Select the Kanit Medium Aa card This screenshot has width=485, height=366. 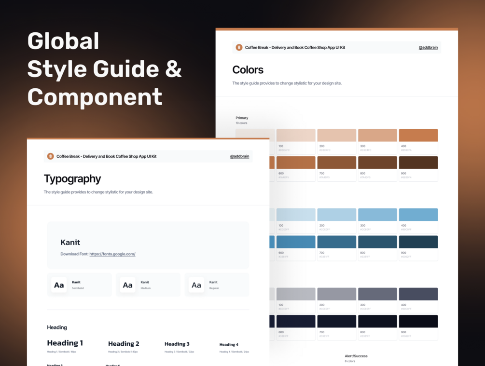[x=148, y=285]
